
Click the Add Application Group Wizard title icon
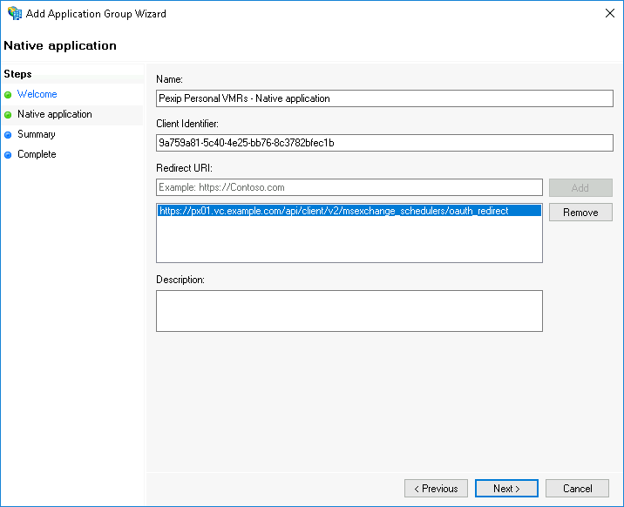[14, 14]
